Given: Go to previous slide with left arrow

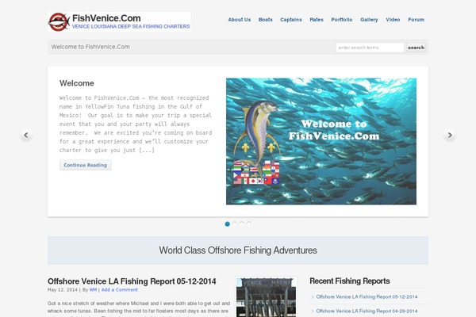Looking at the screenshot, I should coord(26,135).
